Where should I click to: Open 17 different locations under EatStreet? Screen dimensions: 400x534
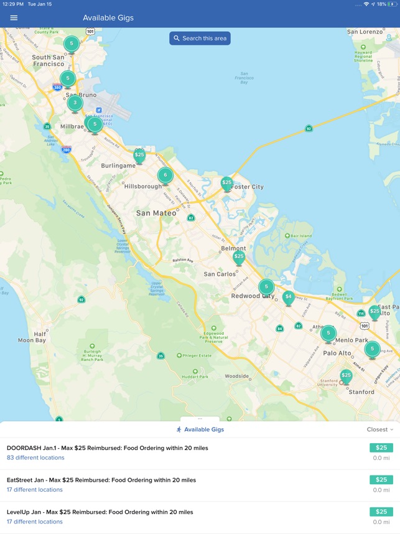(35, 490)
